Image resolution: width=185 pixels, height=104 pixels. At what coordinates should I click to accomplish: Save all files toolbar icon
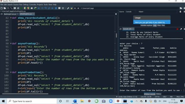(11, 8)
